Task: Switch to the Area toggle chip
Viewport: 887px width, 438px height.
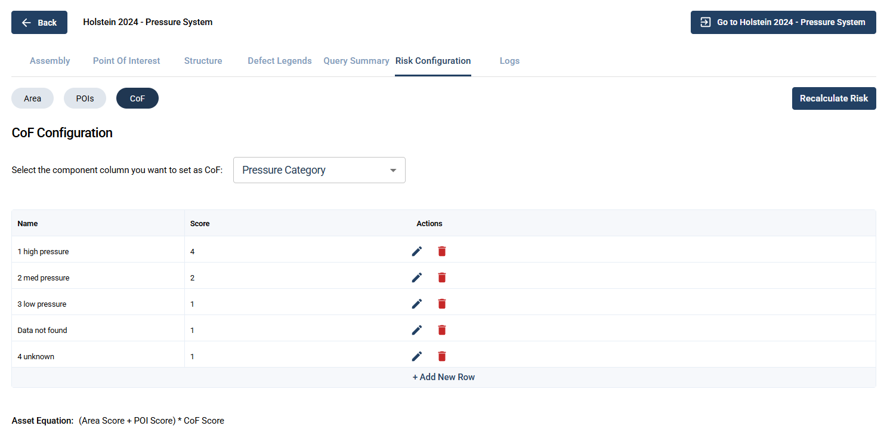Action: (x=32, y=98)
